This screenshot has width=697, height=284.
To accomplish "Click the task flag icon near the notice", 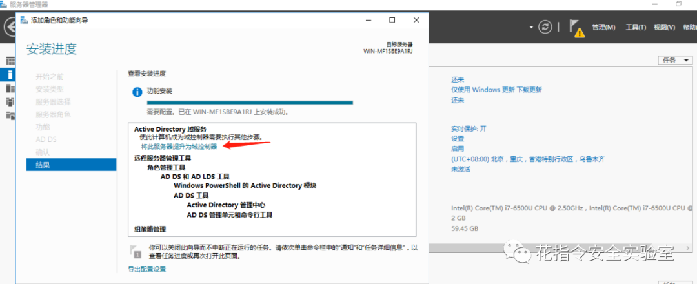I will [x=135, y=251].
